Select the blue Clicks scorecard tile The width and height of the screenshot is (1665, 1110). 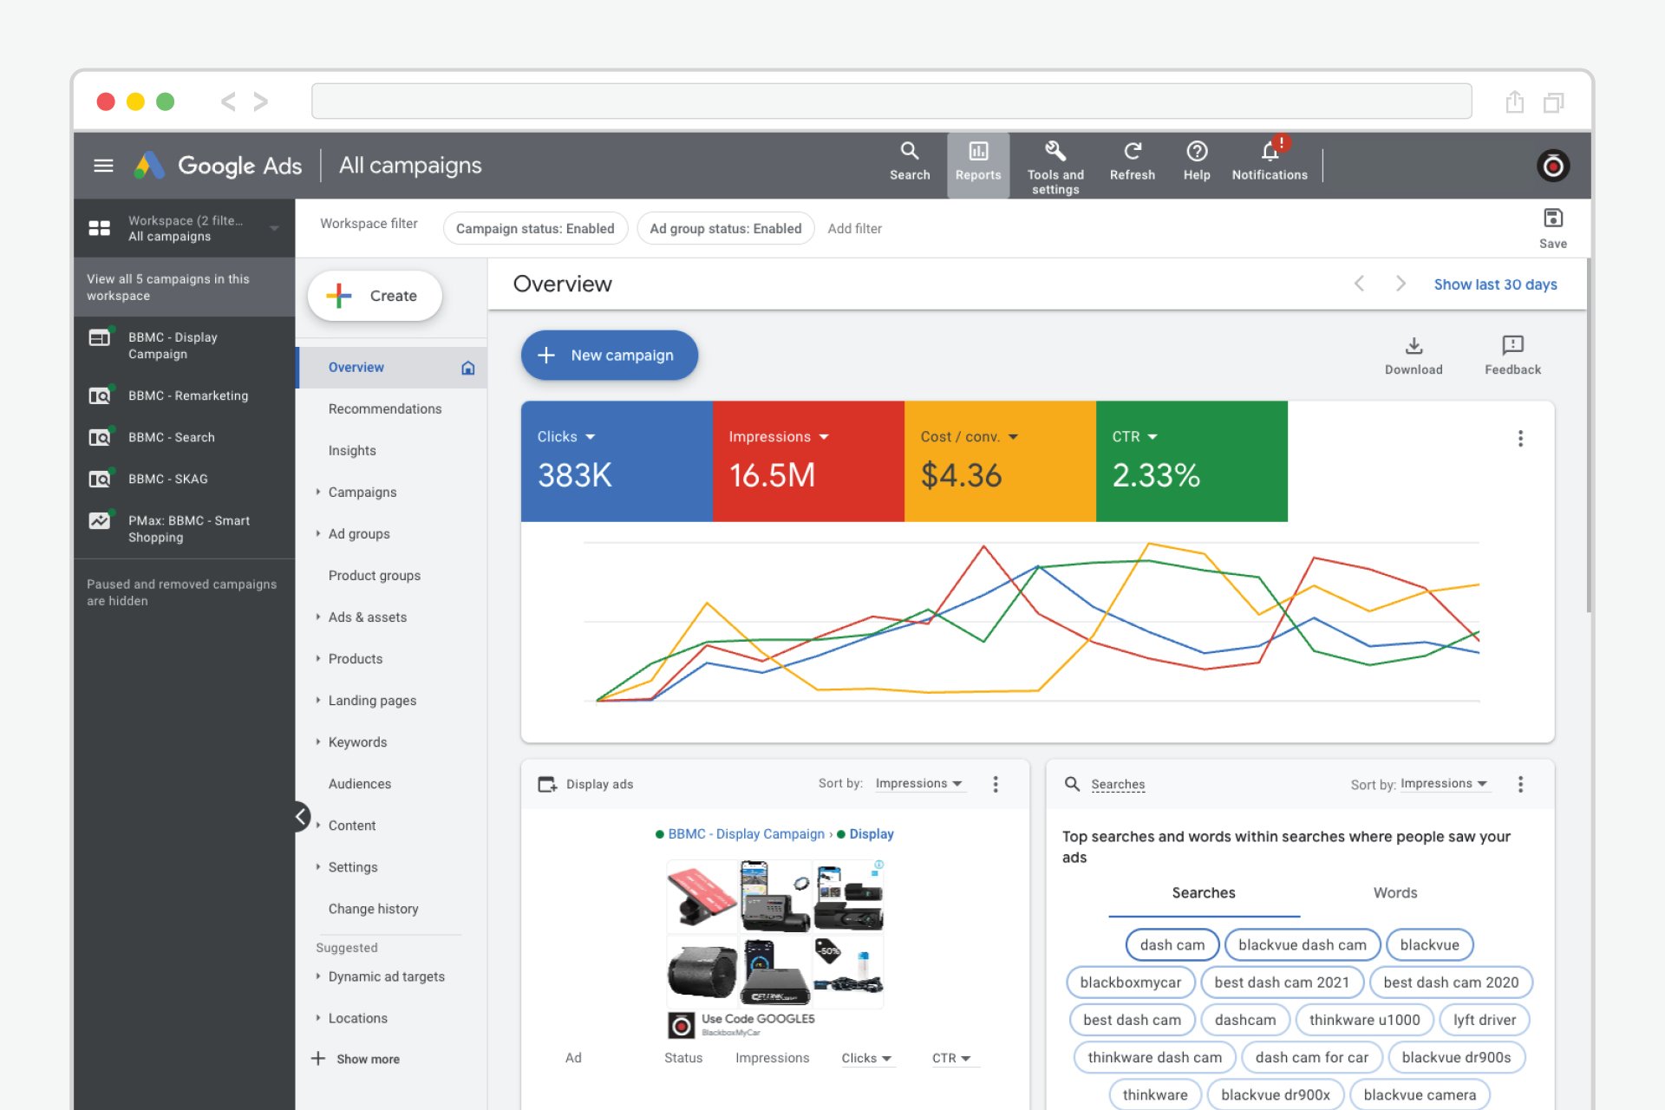(617, 460)
